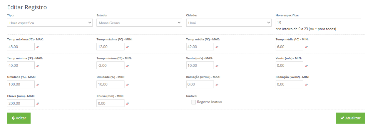Viewport: 368px width, 127px height.
Task: Click eraser icon beside Temp mínima MIN
Action: (127, 66)
